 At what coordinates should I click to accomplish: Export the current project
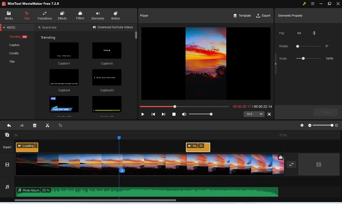(263, 15)
